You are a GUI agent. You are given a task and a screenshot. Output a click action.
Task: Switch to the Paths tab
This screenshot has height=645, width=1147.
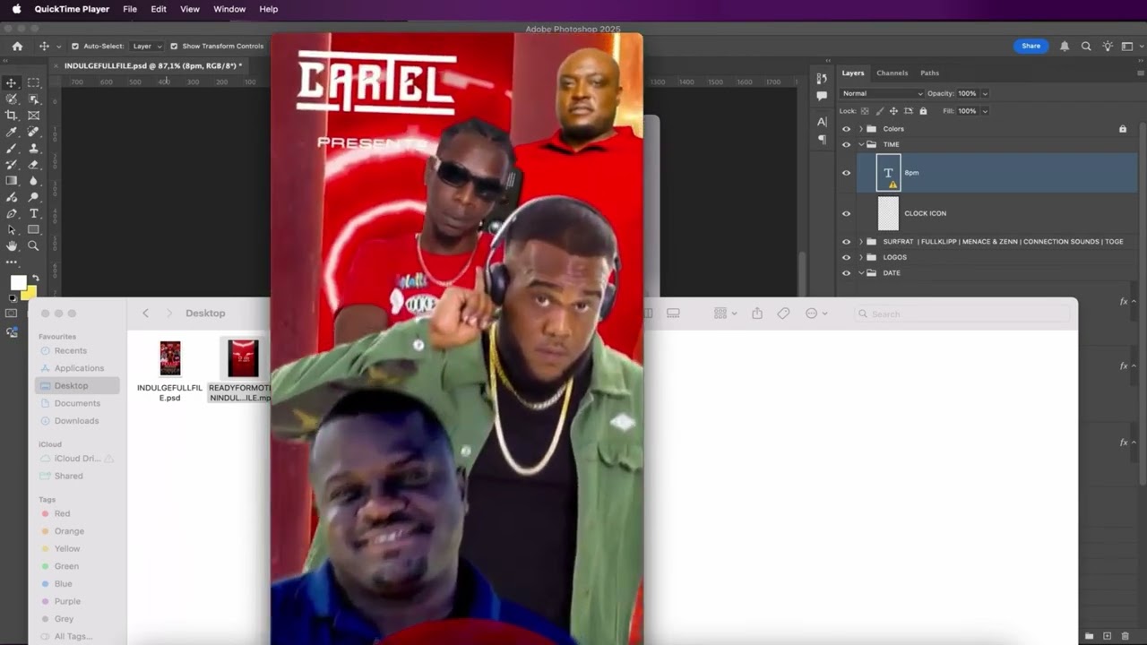click(930, 73)
